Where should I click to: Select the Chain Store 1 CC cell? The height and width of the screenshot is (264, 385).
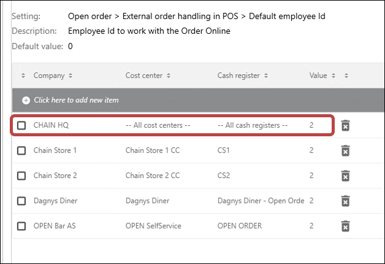[153, 150]
